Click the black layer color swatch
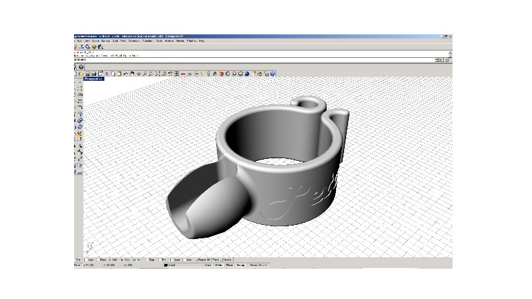 pyautogui.click(x=166, y=265)
